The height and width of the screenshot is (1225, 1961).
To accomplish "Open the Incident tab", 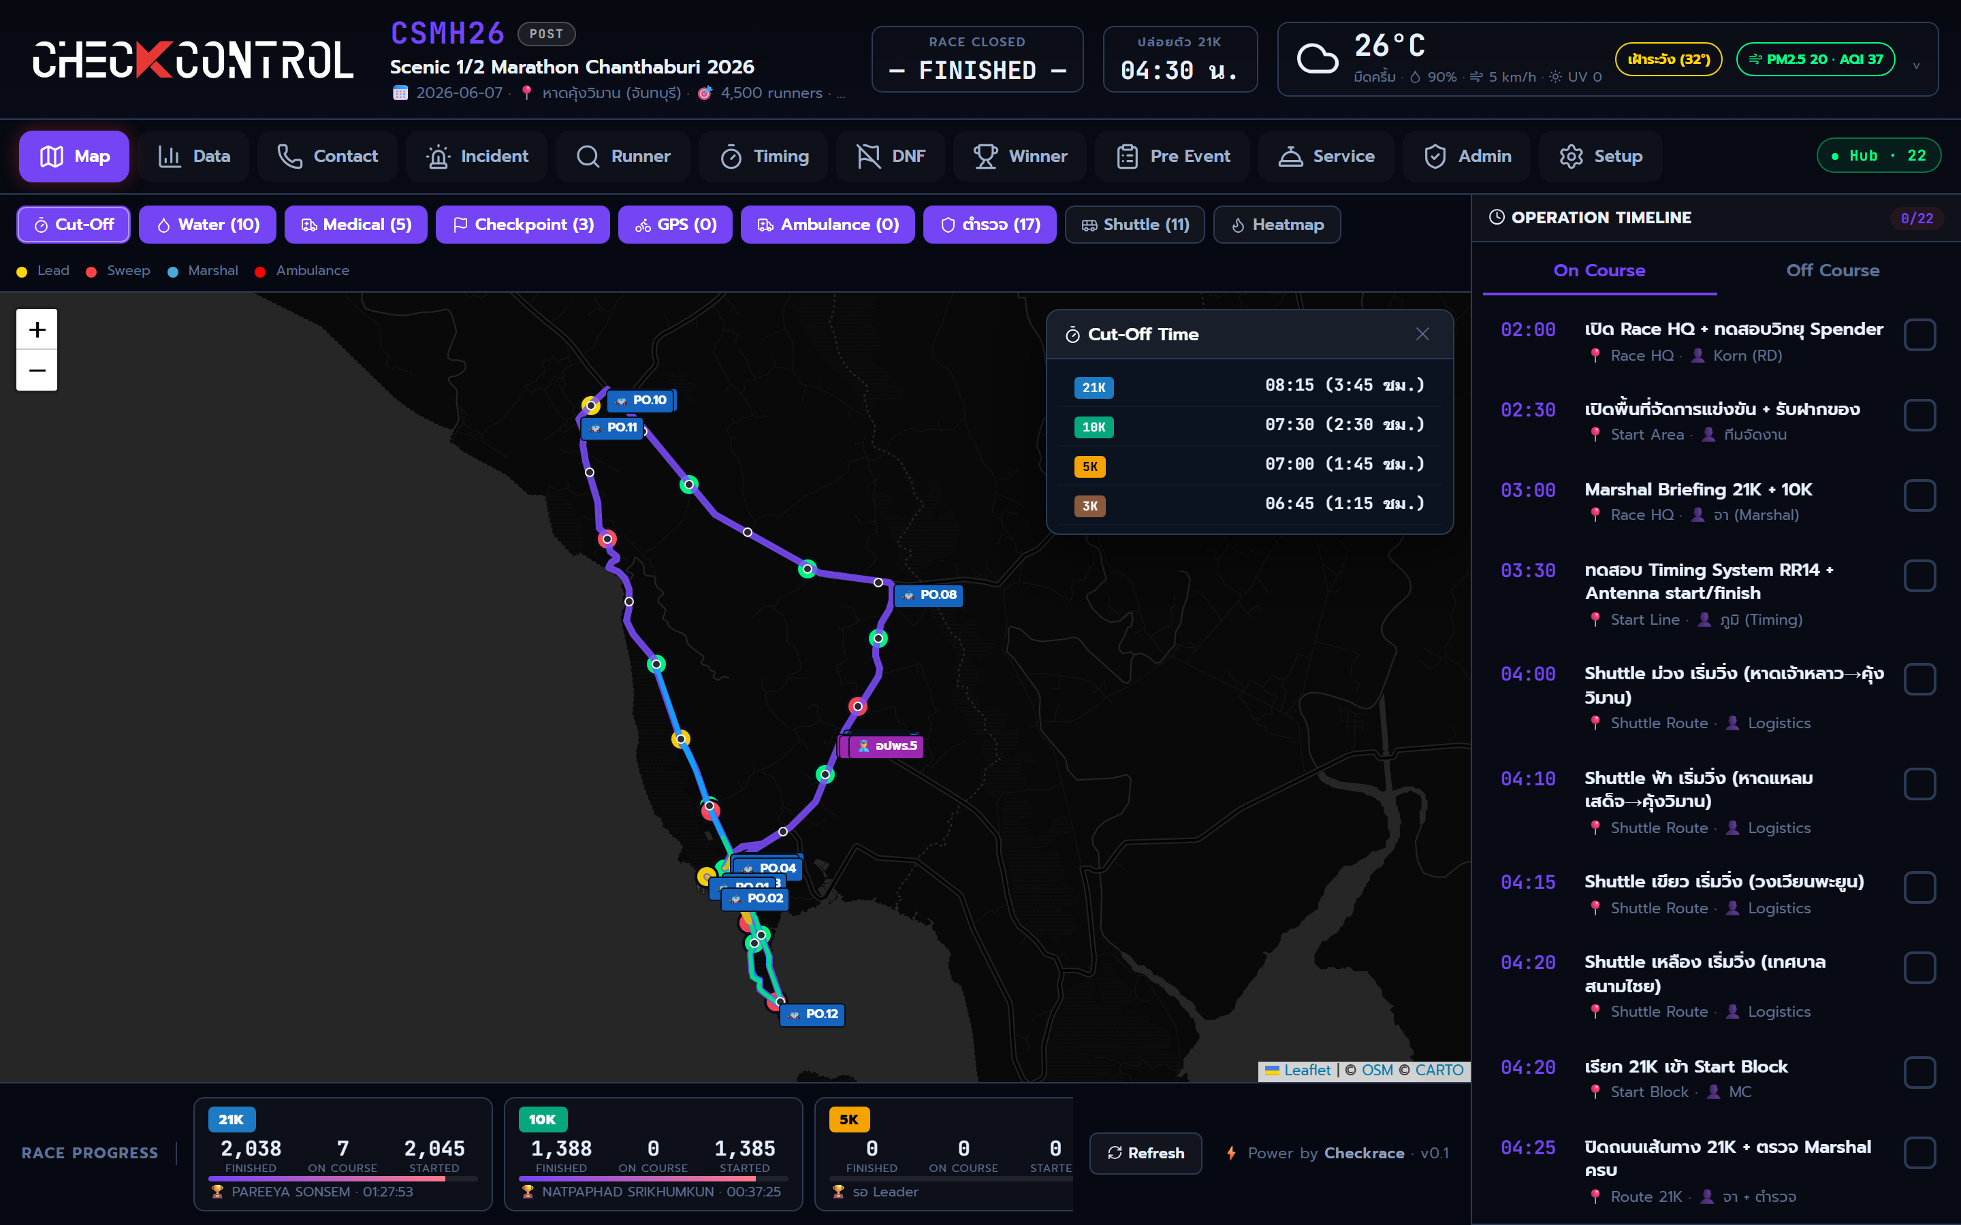I will tap(477, 157).
